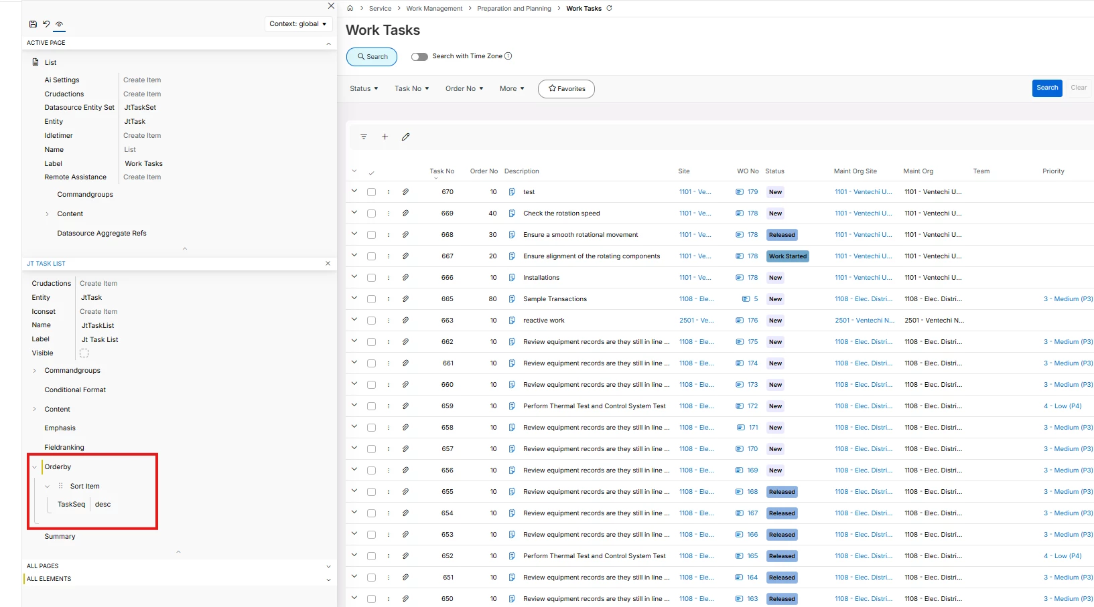Expand Content under JT Task List
The height and width of the screenshot is (607, 1094).
coord(35,410)
